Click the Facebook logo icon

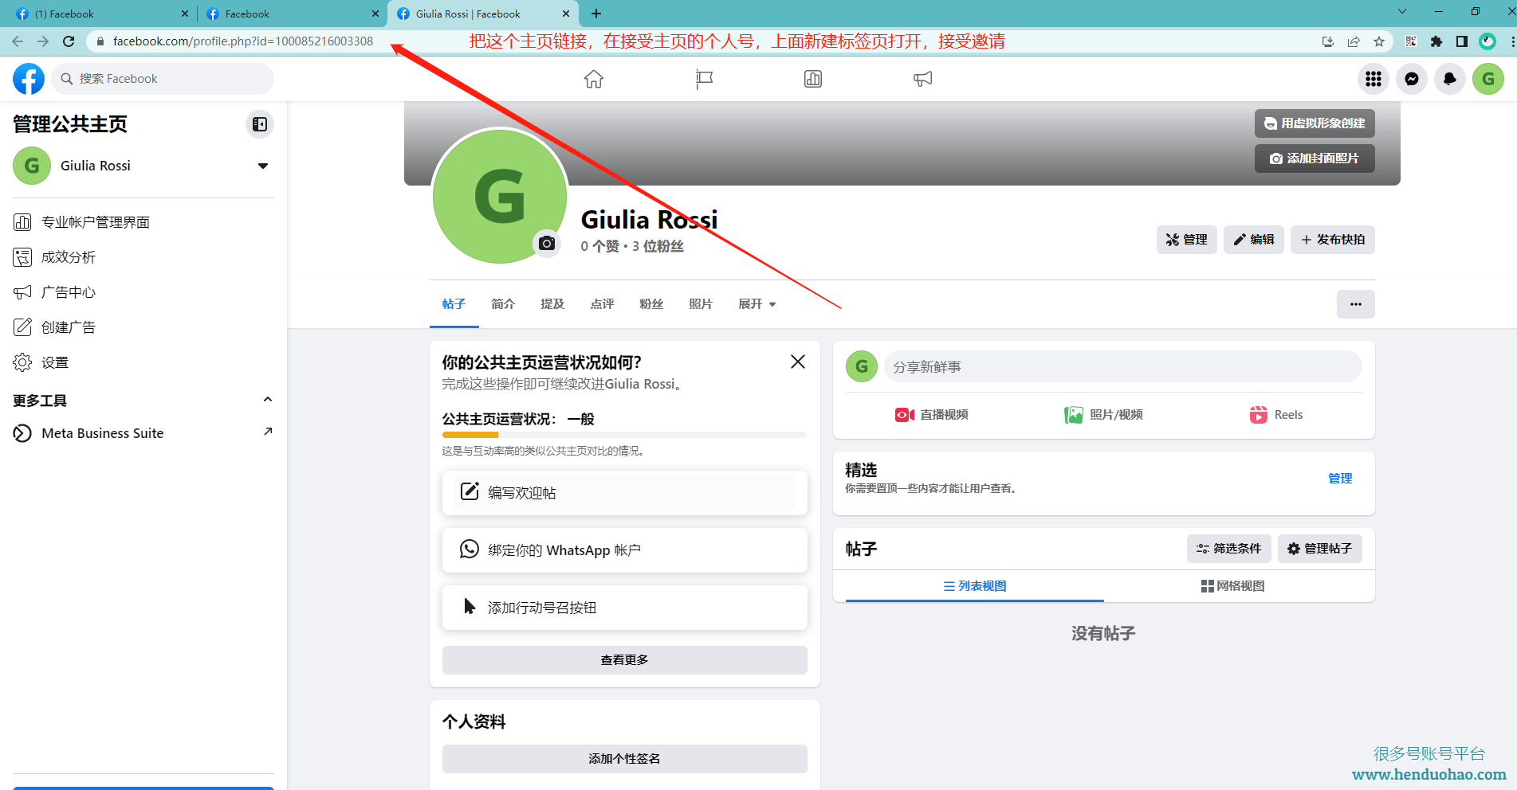click(x=29, y=79)
